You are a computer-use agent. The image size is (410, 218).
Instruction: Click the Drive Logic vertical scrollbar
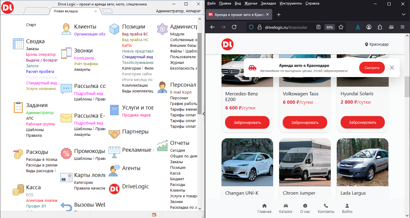click(x=200, y=73)
